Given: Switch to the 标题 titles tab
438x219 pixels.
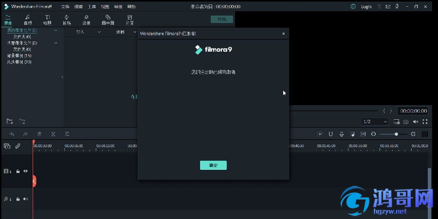Looking at the screenshot, I should pos(47,20).
